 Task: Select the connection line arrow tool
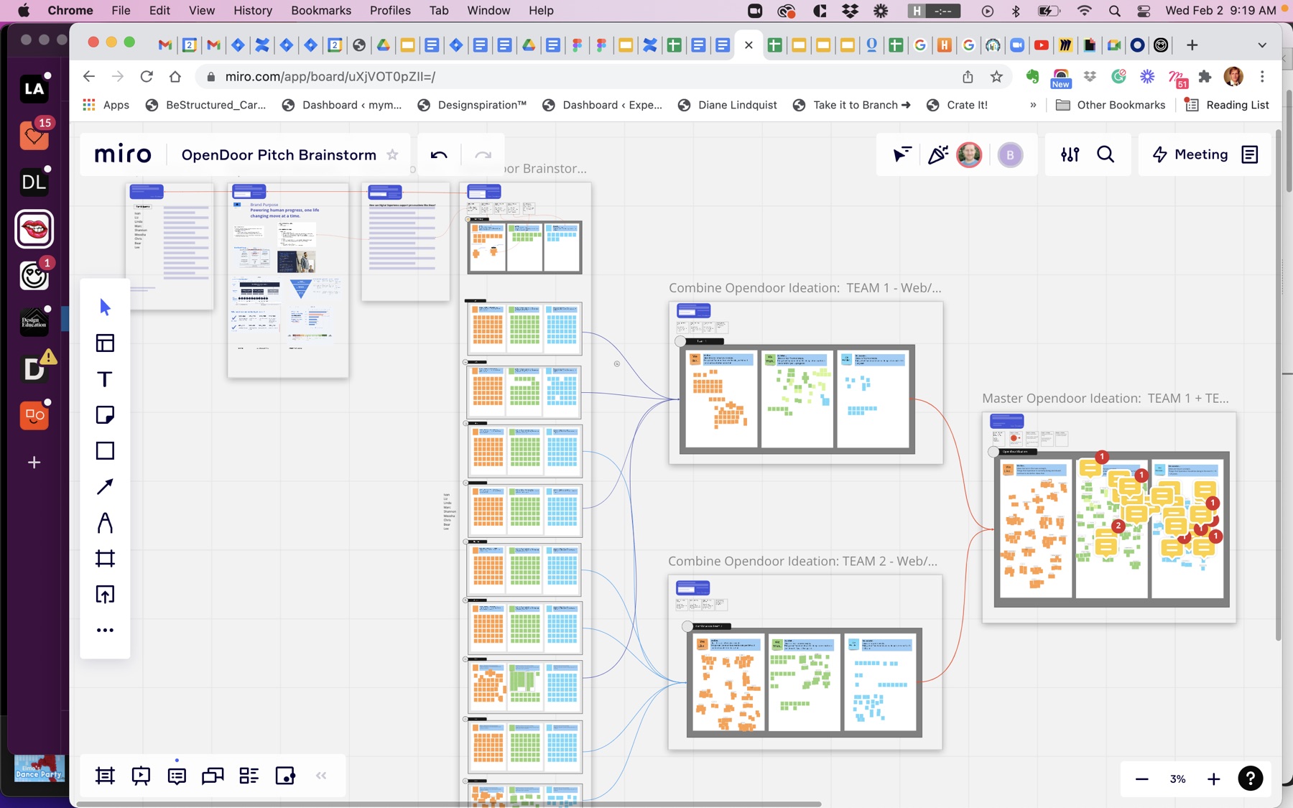[105, 487]
